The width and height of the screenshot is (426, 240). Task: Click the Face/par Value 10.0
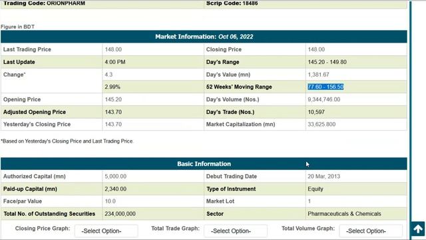110,201
